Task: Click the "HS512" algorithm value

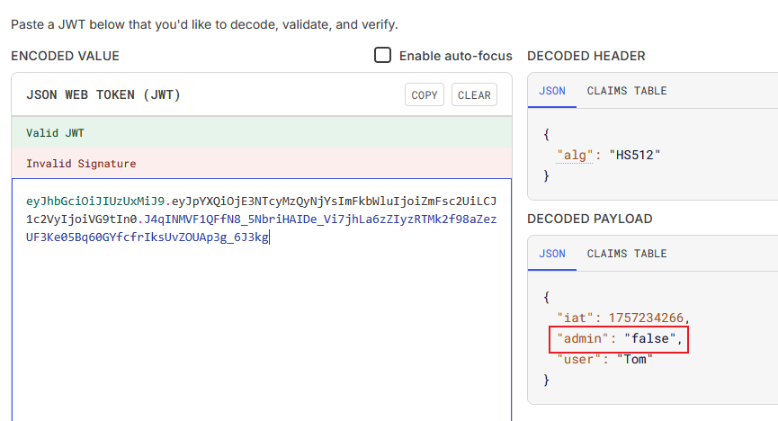Action: coord(635,156)
